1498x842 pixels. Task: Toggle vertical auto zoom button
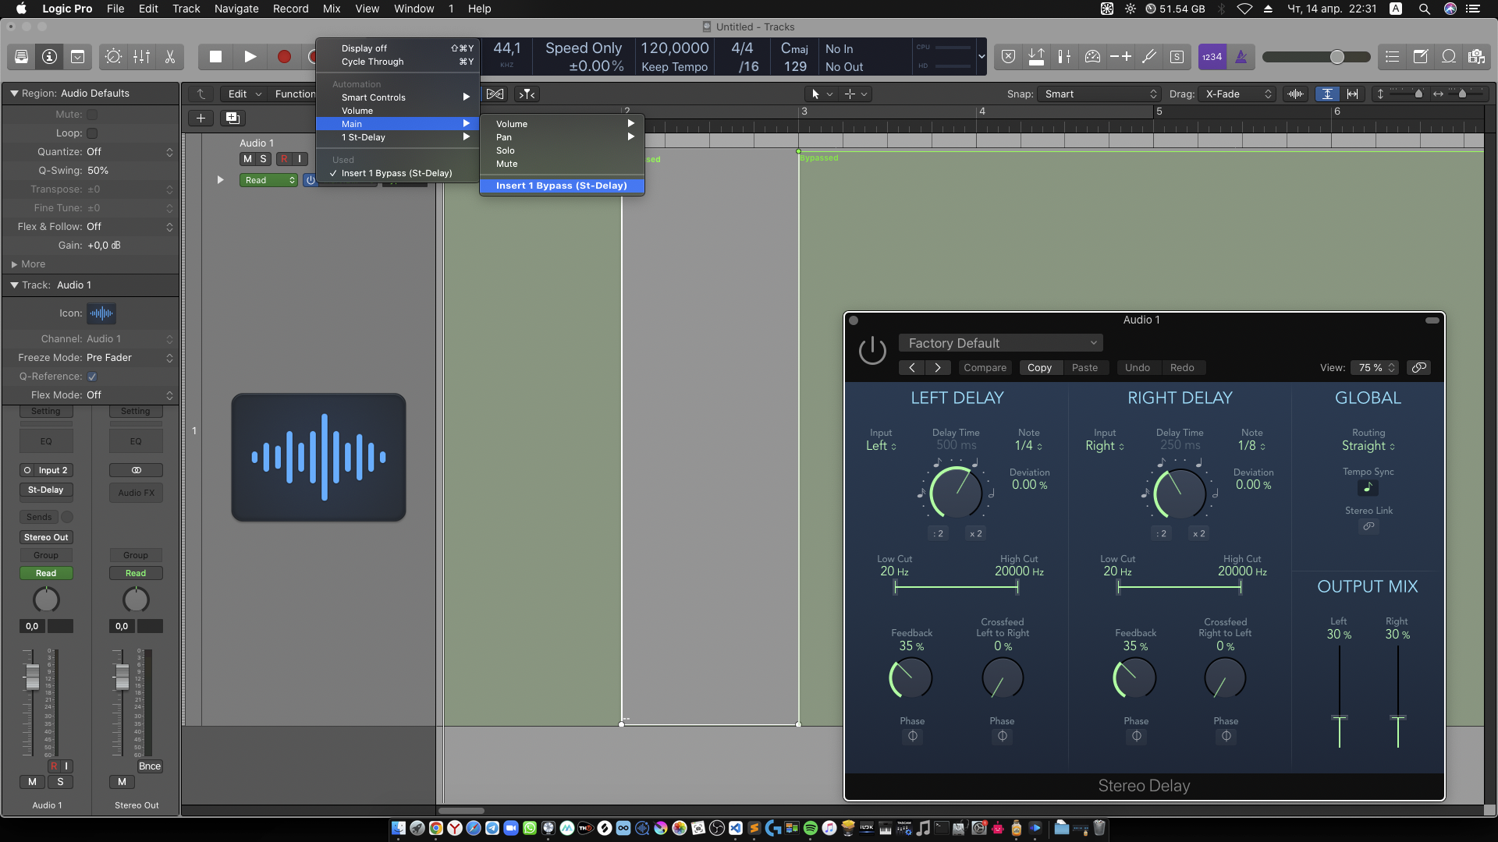point(1327,94)
